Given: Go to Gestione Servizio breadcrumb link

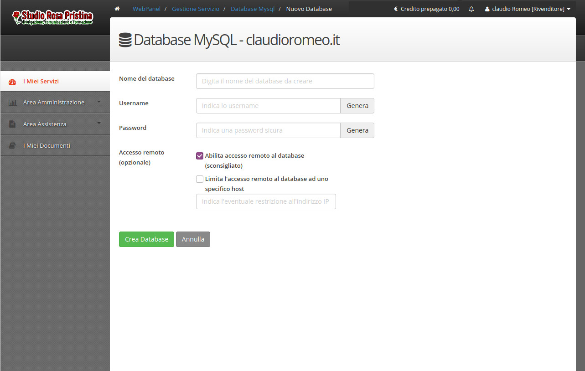Looking at the screenshot, I should pyautogui.click(x=196, y=9).
